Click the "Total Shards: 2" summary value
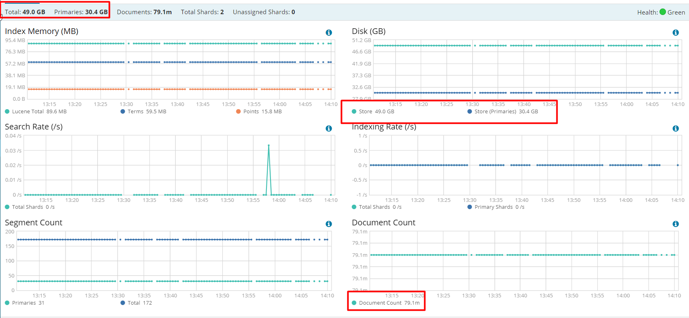This screenshot has height=318, width=689. click(202, 12)
